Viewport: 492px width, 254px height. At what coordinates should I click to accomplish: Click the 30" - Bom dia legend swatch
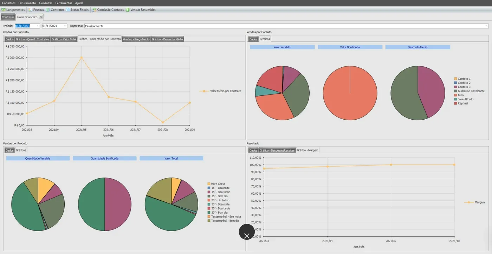tap(209, 213)
